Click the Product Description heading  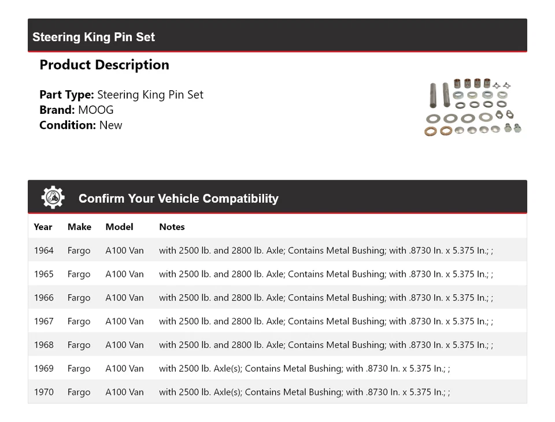[104, 65]
